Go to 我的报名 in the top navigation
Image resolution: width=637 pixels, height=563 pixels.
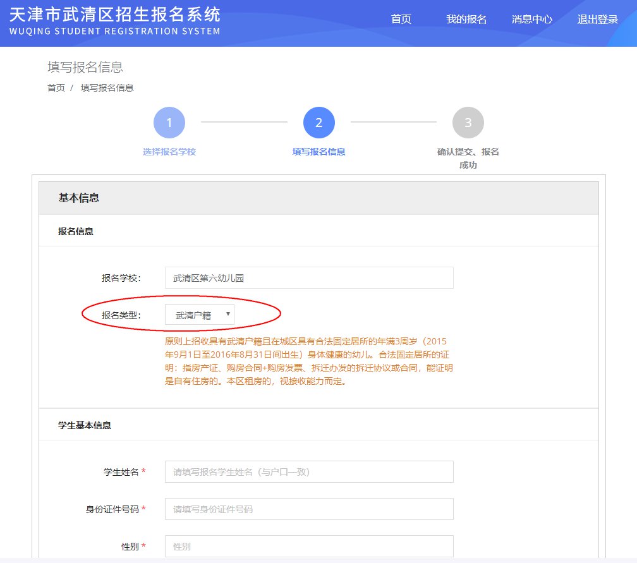click(x=466, y=20)
